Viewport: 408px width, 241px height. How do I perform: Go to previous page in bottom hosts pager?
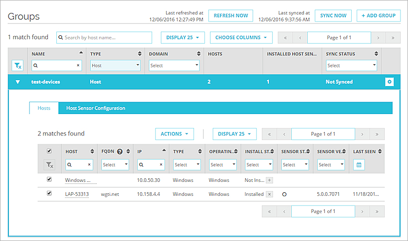pos(284,212)
